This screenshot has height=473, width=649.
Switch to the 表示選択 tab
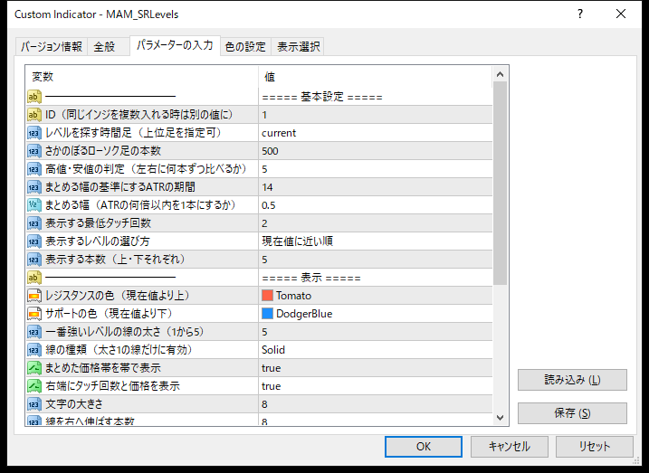tap(298, 47)
